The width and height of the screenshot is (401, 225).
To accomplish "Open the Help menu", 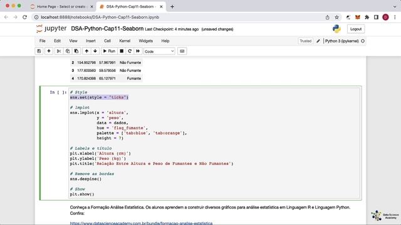I will 165,41.
